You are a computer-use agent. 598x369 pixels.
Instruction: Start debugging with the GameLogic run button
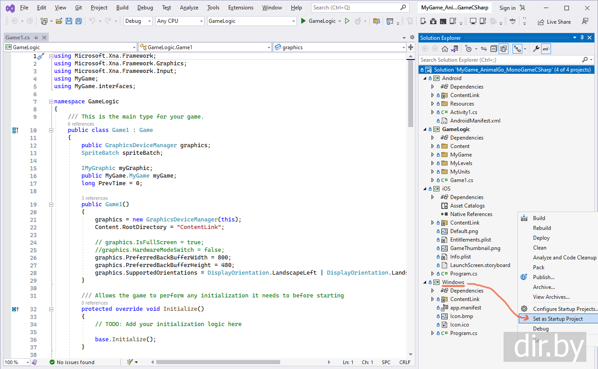point(318,21)
